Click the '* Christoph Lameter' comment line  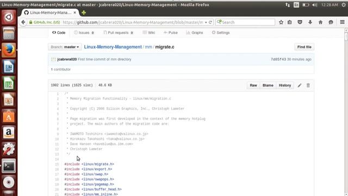pyautogui.click(x=84, y=149)
